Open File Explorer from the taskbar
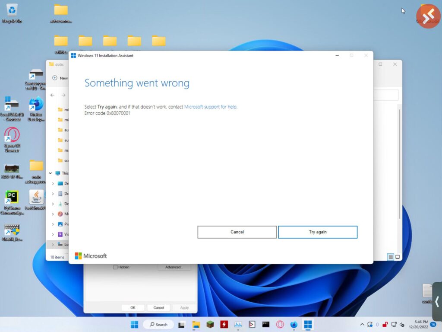442x332 pixels. click(x=196, y=324)
